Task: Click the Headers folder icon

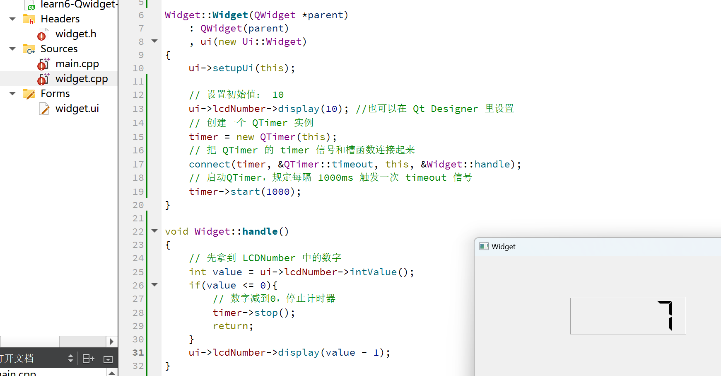Action: (29, 19)
